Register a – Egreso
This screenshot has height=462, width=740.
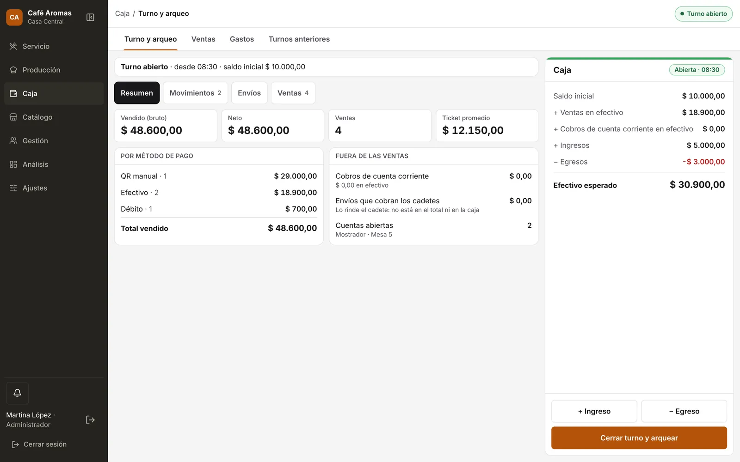pyautogui.click(x=684, y=411)
